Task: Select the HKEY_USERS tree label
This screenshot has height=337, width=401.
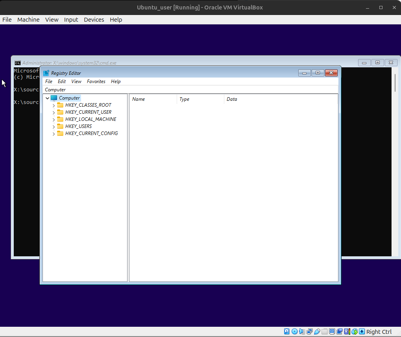Action: 79,126
